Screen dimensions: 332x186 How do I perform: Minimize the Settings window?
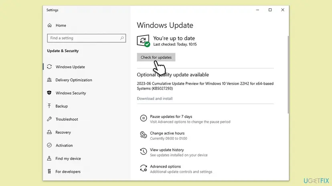pyautogui.click(x=257, y=10)
